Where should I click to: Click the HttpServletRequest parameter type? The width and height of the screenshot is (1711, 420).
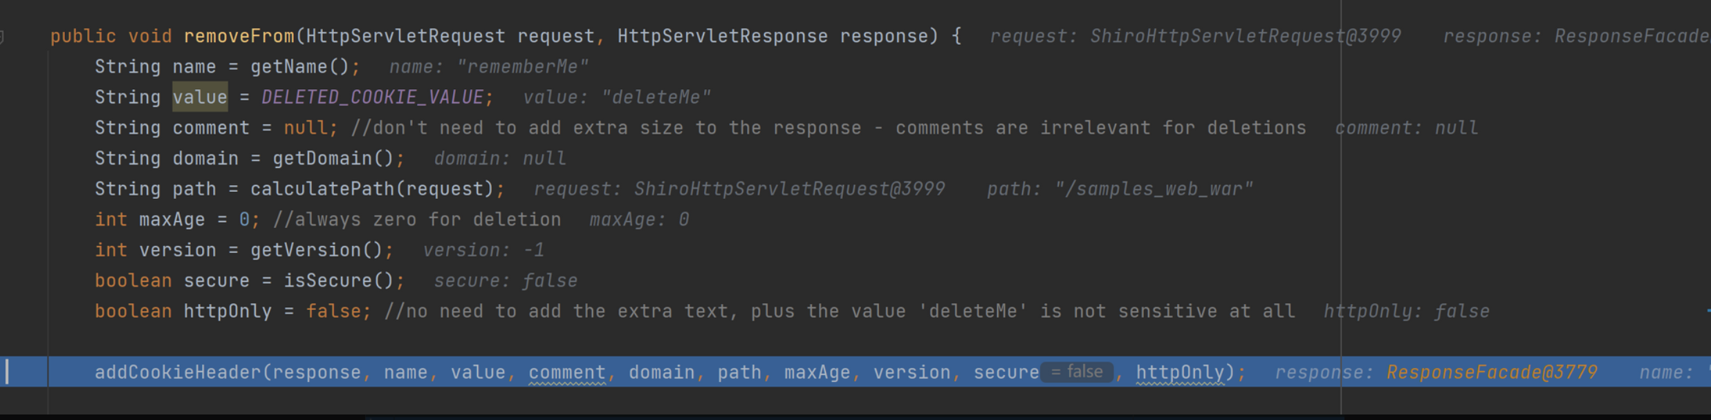coord(405,37)
